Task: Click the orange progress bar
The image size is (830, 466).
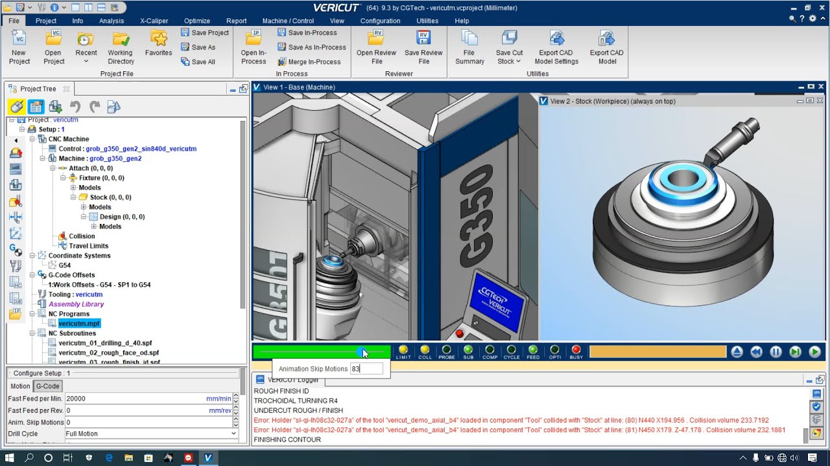Action: (x=658, y=352)
